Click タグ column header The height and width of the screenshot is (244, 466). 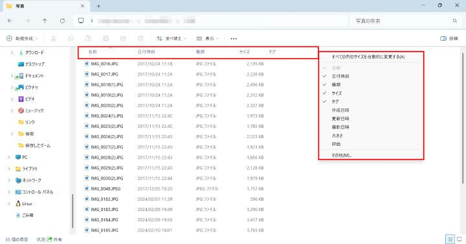272,52
